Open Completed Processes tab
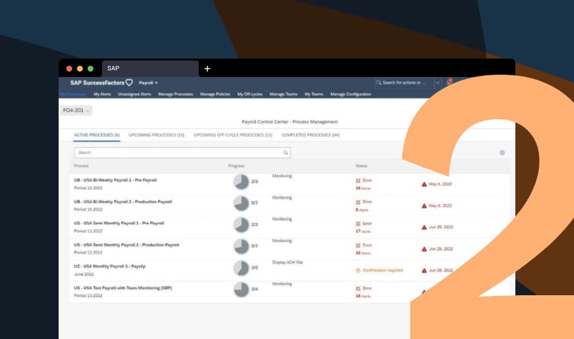The image size is (574, 339). tap(310, 136)
